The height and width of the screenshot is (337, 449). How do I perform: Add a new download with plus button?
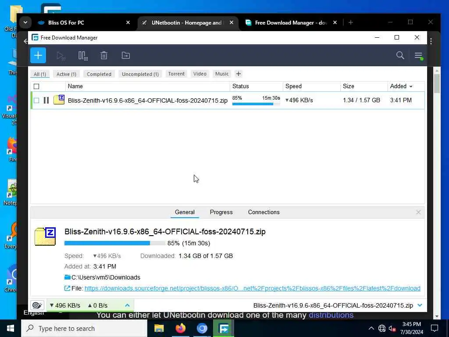click(38, 55)
